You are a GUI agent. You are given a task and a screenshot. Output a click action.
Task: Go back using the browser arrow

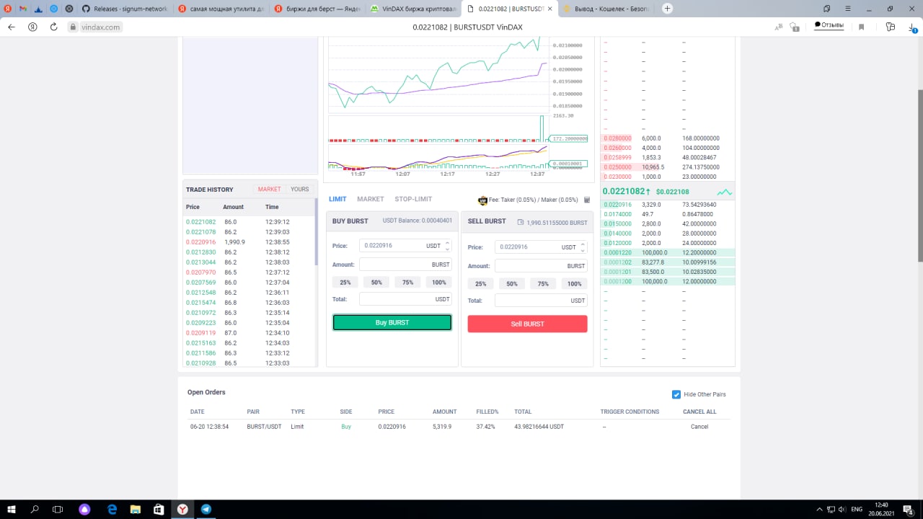11,27
